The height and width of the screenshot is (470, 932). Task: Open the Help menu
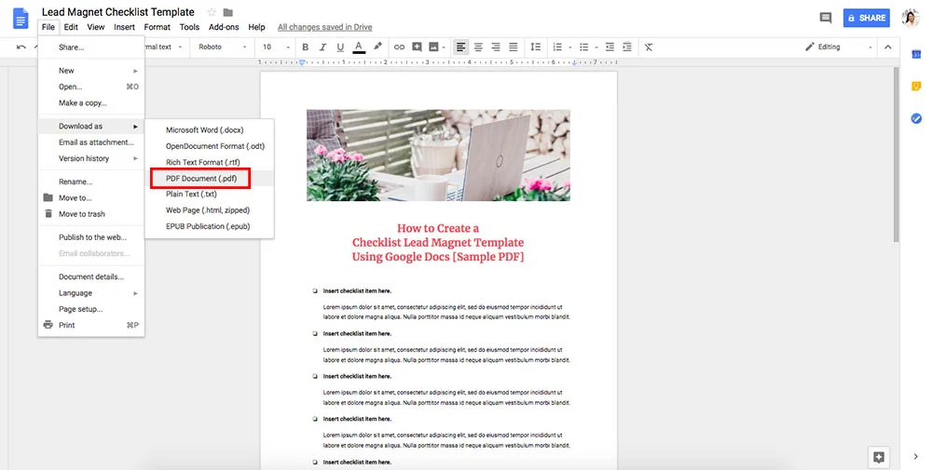coord(257,27)
